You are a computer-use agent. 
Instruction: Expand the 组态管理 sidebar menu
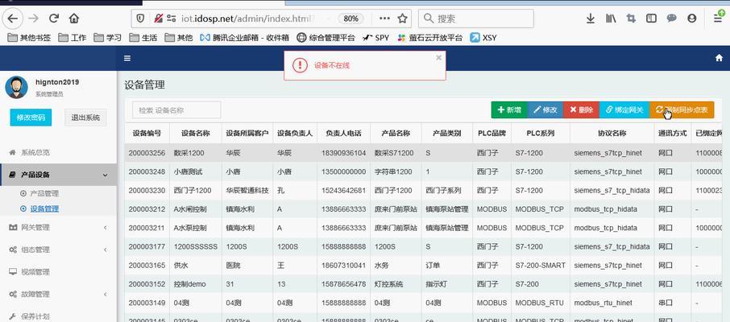58,250
